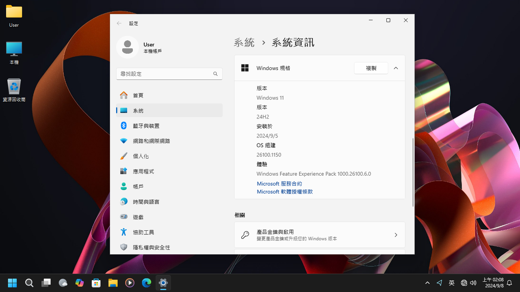This screenshot has height=292, width=520.
Task: Open 隱私權與安全性 shield icon
Action: coord(124,247)
